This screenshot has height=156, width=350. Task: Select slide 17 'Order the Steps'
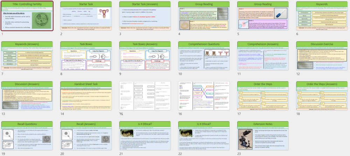click(263, 96)
